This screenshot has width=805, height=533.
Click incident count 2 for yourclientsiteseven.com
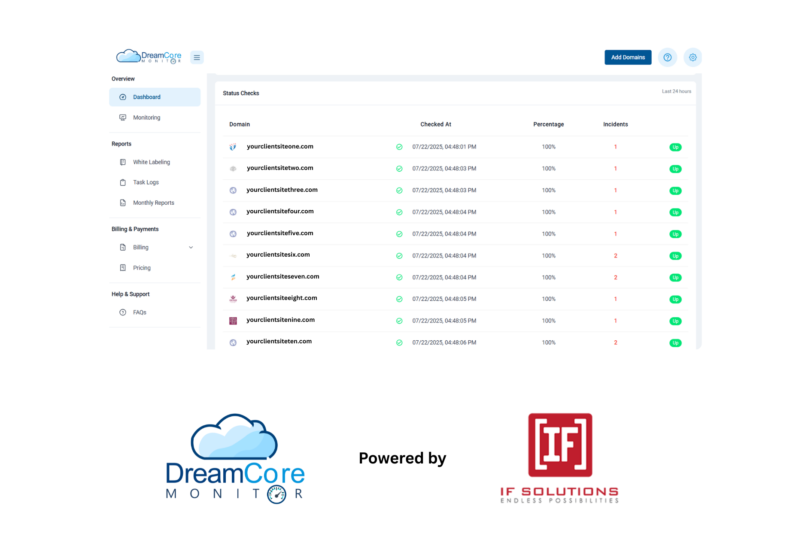pyautogui.click(x=616, y=278)
